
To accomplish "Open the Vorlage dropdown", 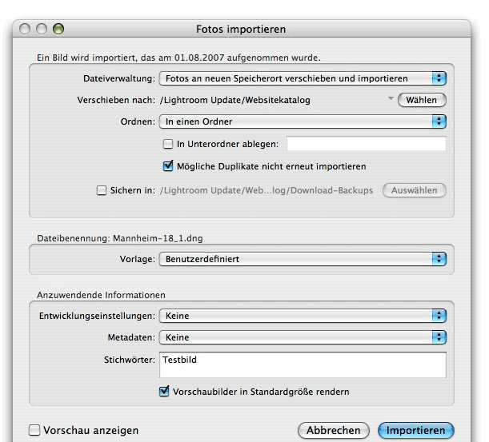I will pos(303,259).
